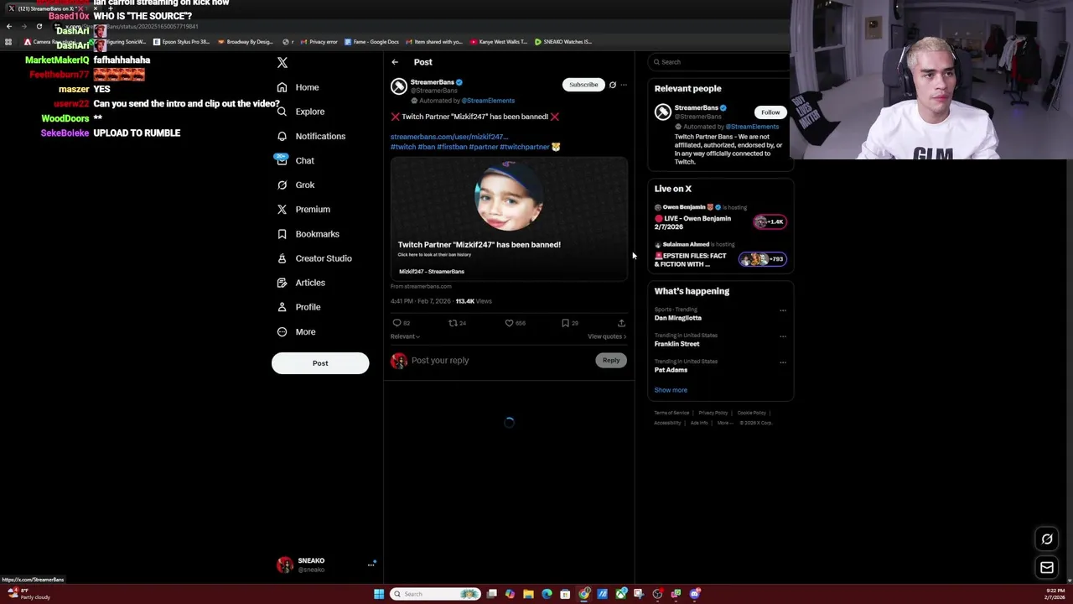Click the Articles sidebar icon
This screenshot has height=604, width=1073.
pos(282,283)
